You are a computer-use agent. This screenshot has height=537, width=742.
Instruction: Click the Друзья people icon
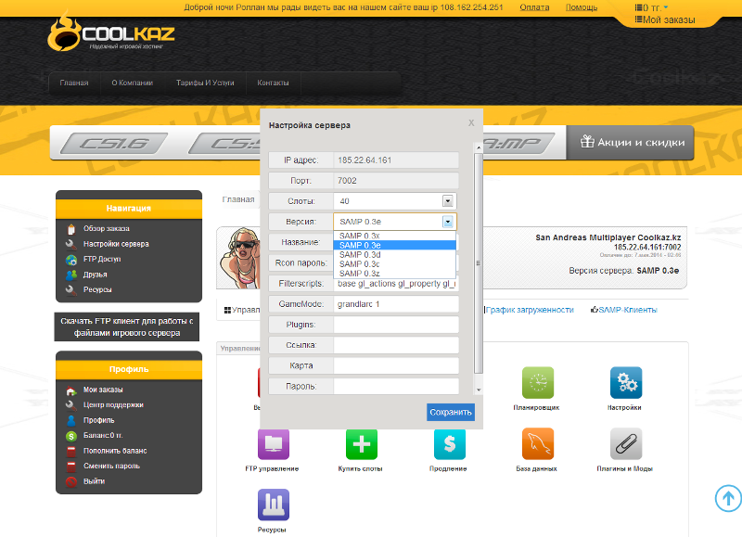pyautogui.click(x=71, y=275)
